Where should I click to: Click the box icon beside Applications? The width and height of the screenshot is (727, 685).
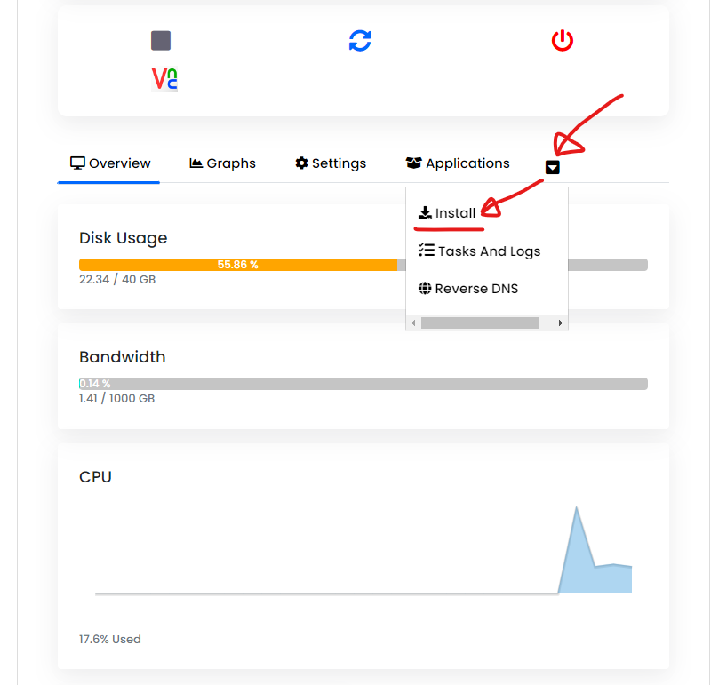414,163
